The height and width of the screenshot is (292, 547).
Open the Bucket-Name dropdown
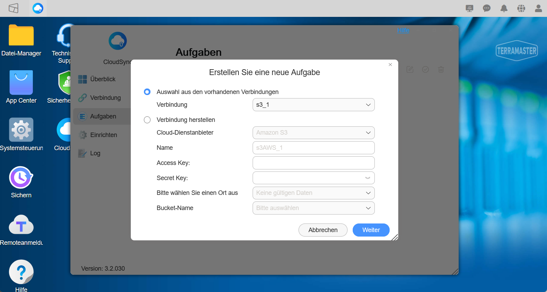coord(314,208)
